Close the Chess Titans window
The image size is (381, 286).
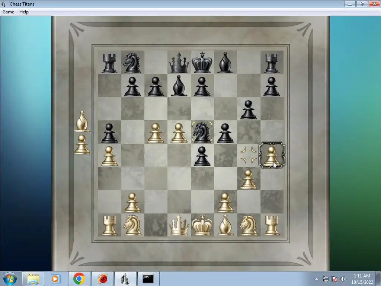click(x=374, y=4)
